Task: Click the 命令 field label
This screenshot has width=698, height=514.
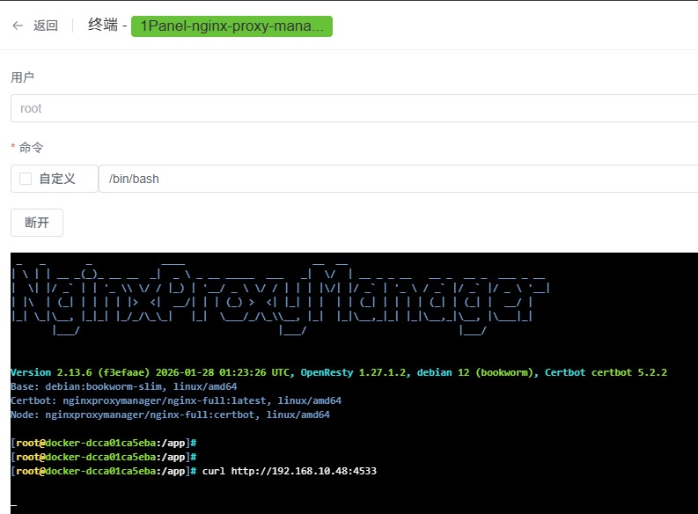Action: [31, 148]
